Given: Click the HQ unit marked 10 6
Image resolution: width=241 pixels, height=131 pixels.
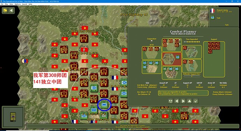Looking at the screenshot, I should tap(64, 50).
